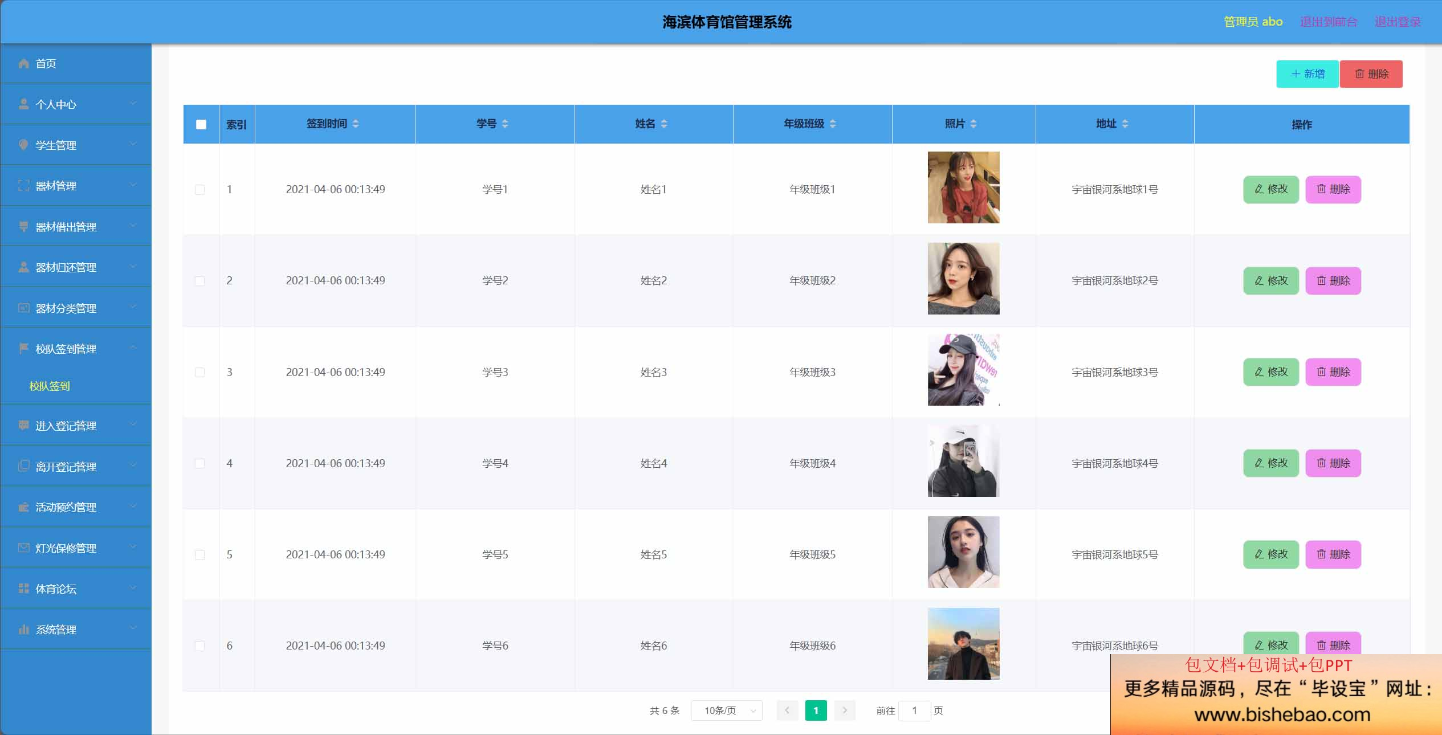1442x735 pixels.
Task: Open photo thumbnail in 姓名3 row
Action: [x=963, y=370]
